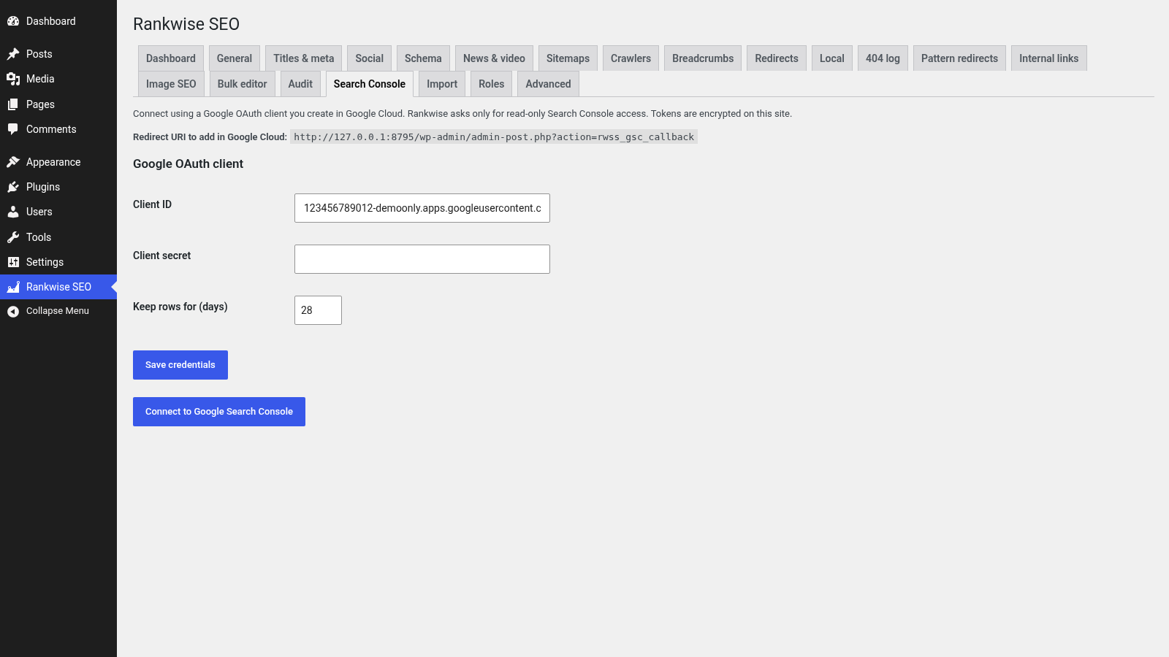Click into the Client secret field
This screenshot has width=1169, height=657.
point(422,259)
